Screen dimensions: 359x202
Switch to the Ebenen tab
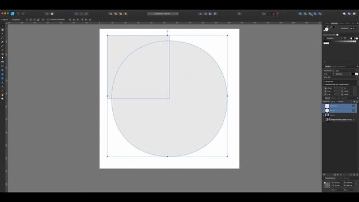328,98
